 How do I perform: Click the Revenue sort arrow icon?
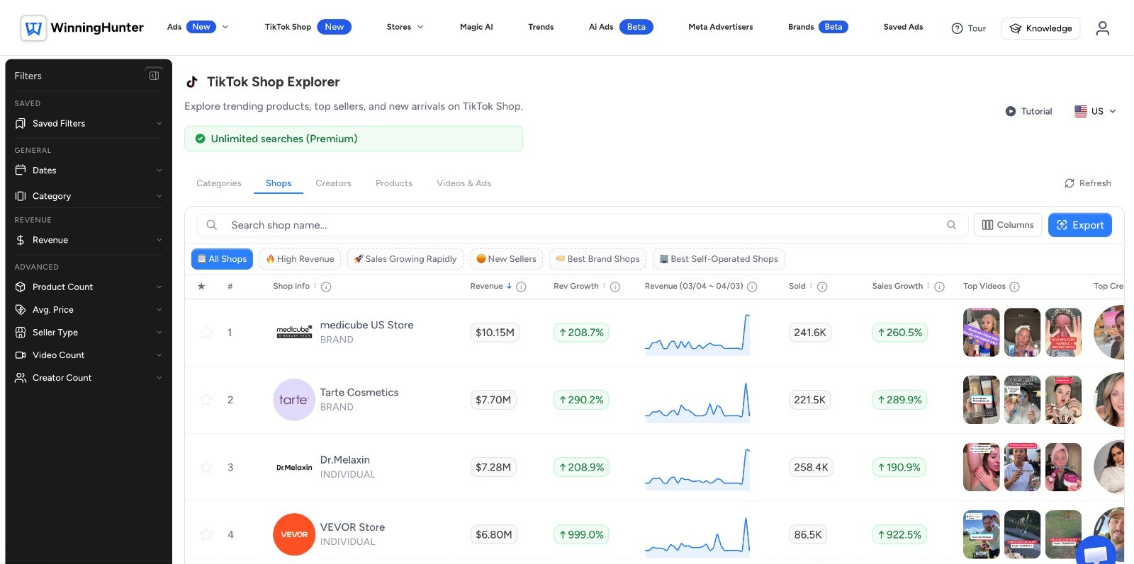509,286
